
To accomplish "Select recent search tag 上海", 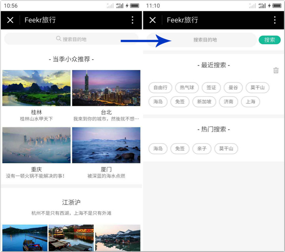I will (x=251, y=102).
